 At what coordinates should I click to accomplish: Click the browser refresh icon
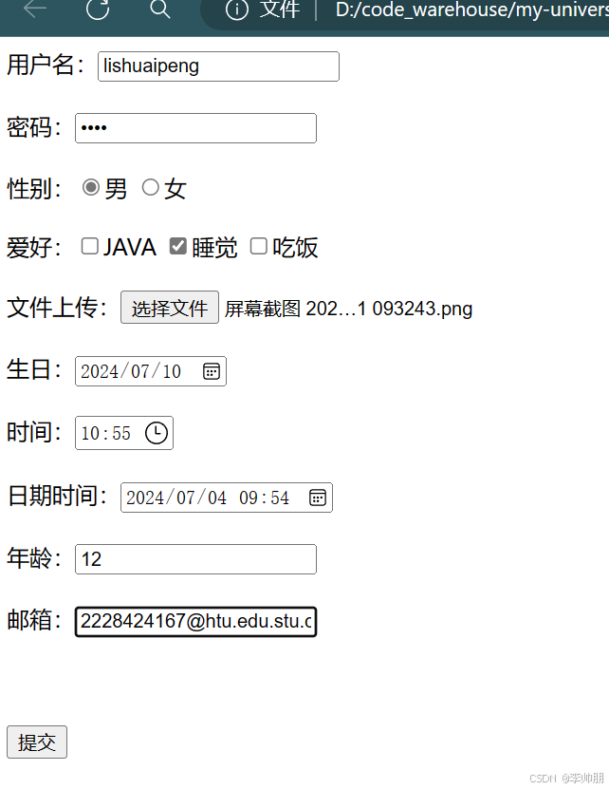96,11
